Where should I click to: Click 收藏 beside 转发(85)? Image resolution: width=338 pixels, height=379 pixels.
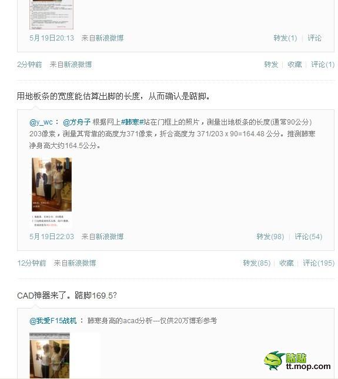point(286,263)
